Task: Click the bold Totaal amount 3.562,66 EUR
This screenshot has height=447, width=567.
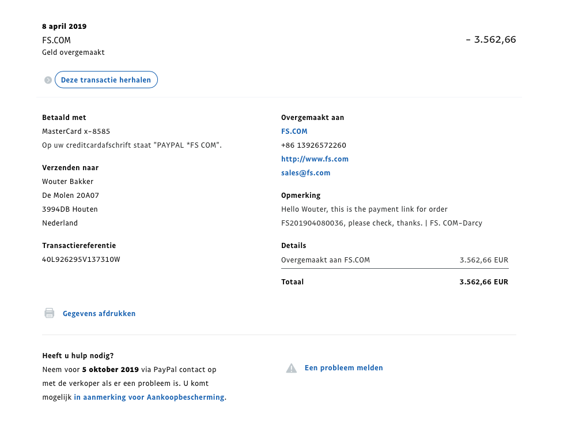Action: 483,282
